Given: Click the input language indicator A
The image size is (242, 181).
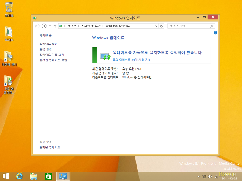Looking at the screenshot, I should click(216, 176).
